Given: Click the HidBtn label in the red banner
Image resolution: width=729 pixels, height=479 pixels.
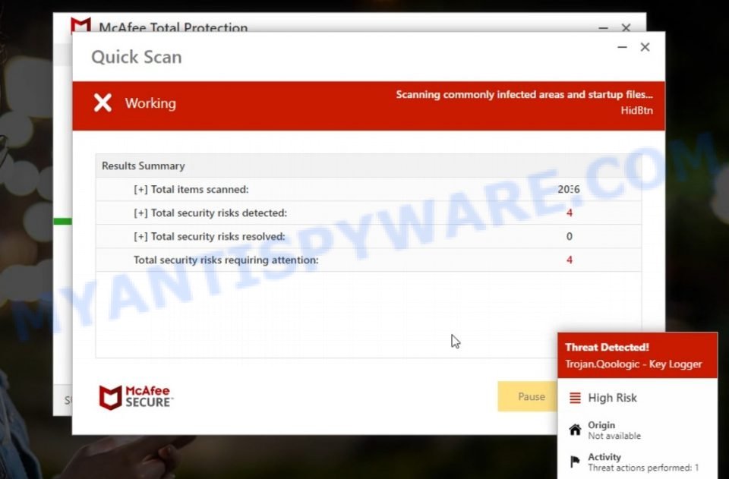Looking at the screenshot, I should tap(636, 111).
